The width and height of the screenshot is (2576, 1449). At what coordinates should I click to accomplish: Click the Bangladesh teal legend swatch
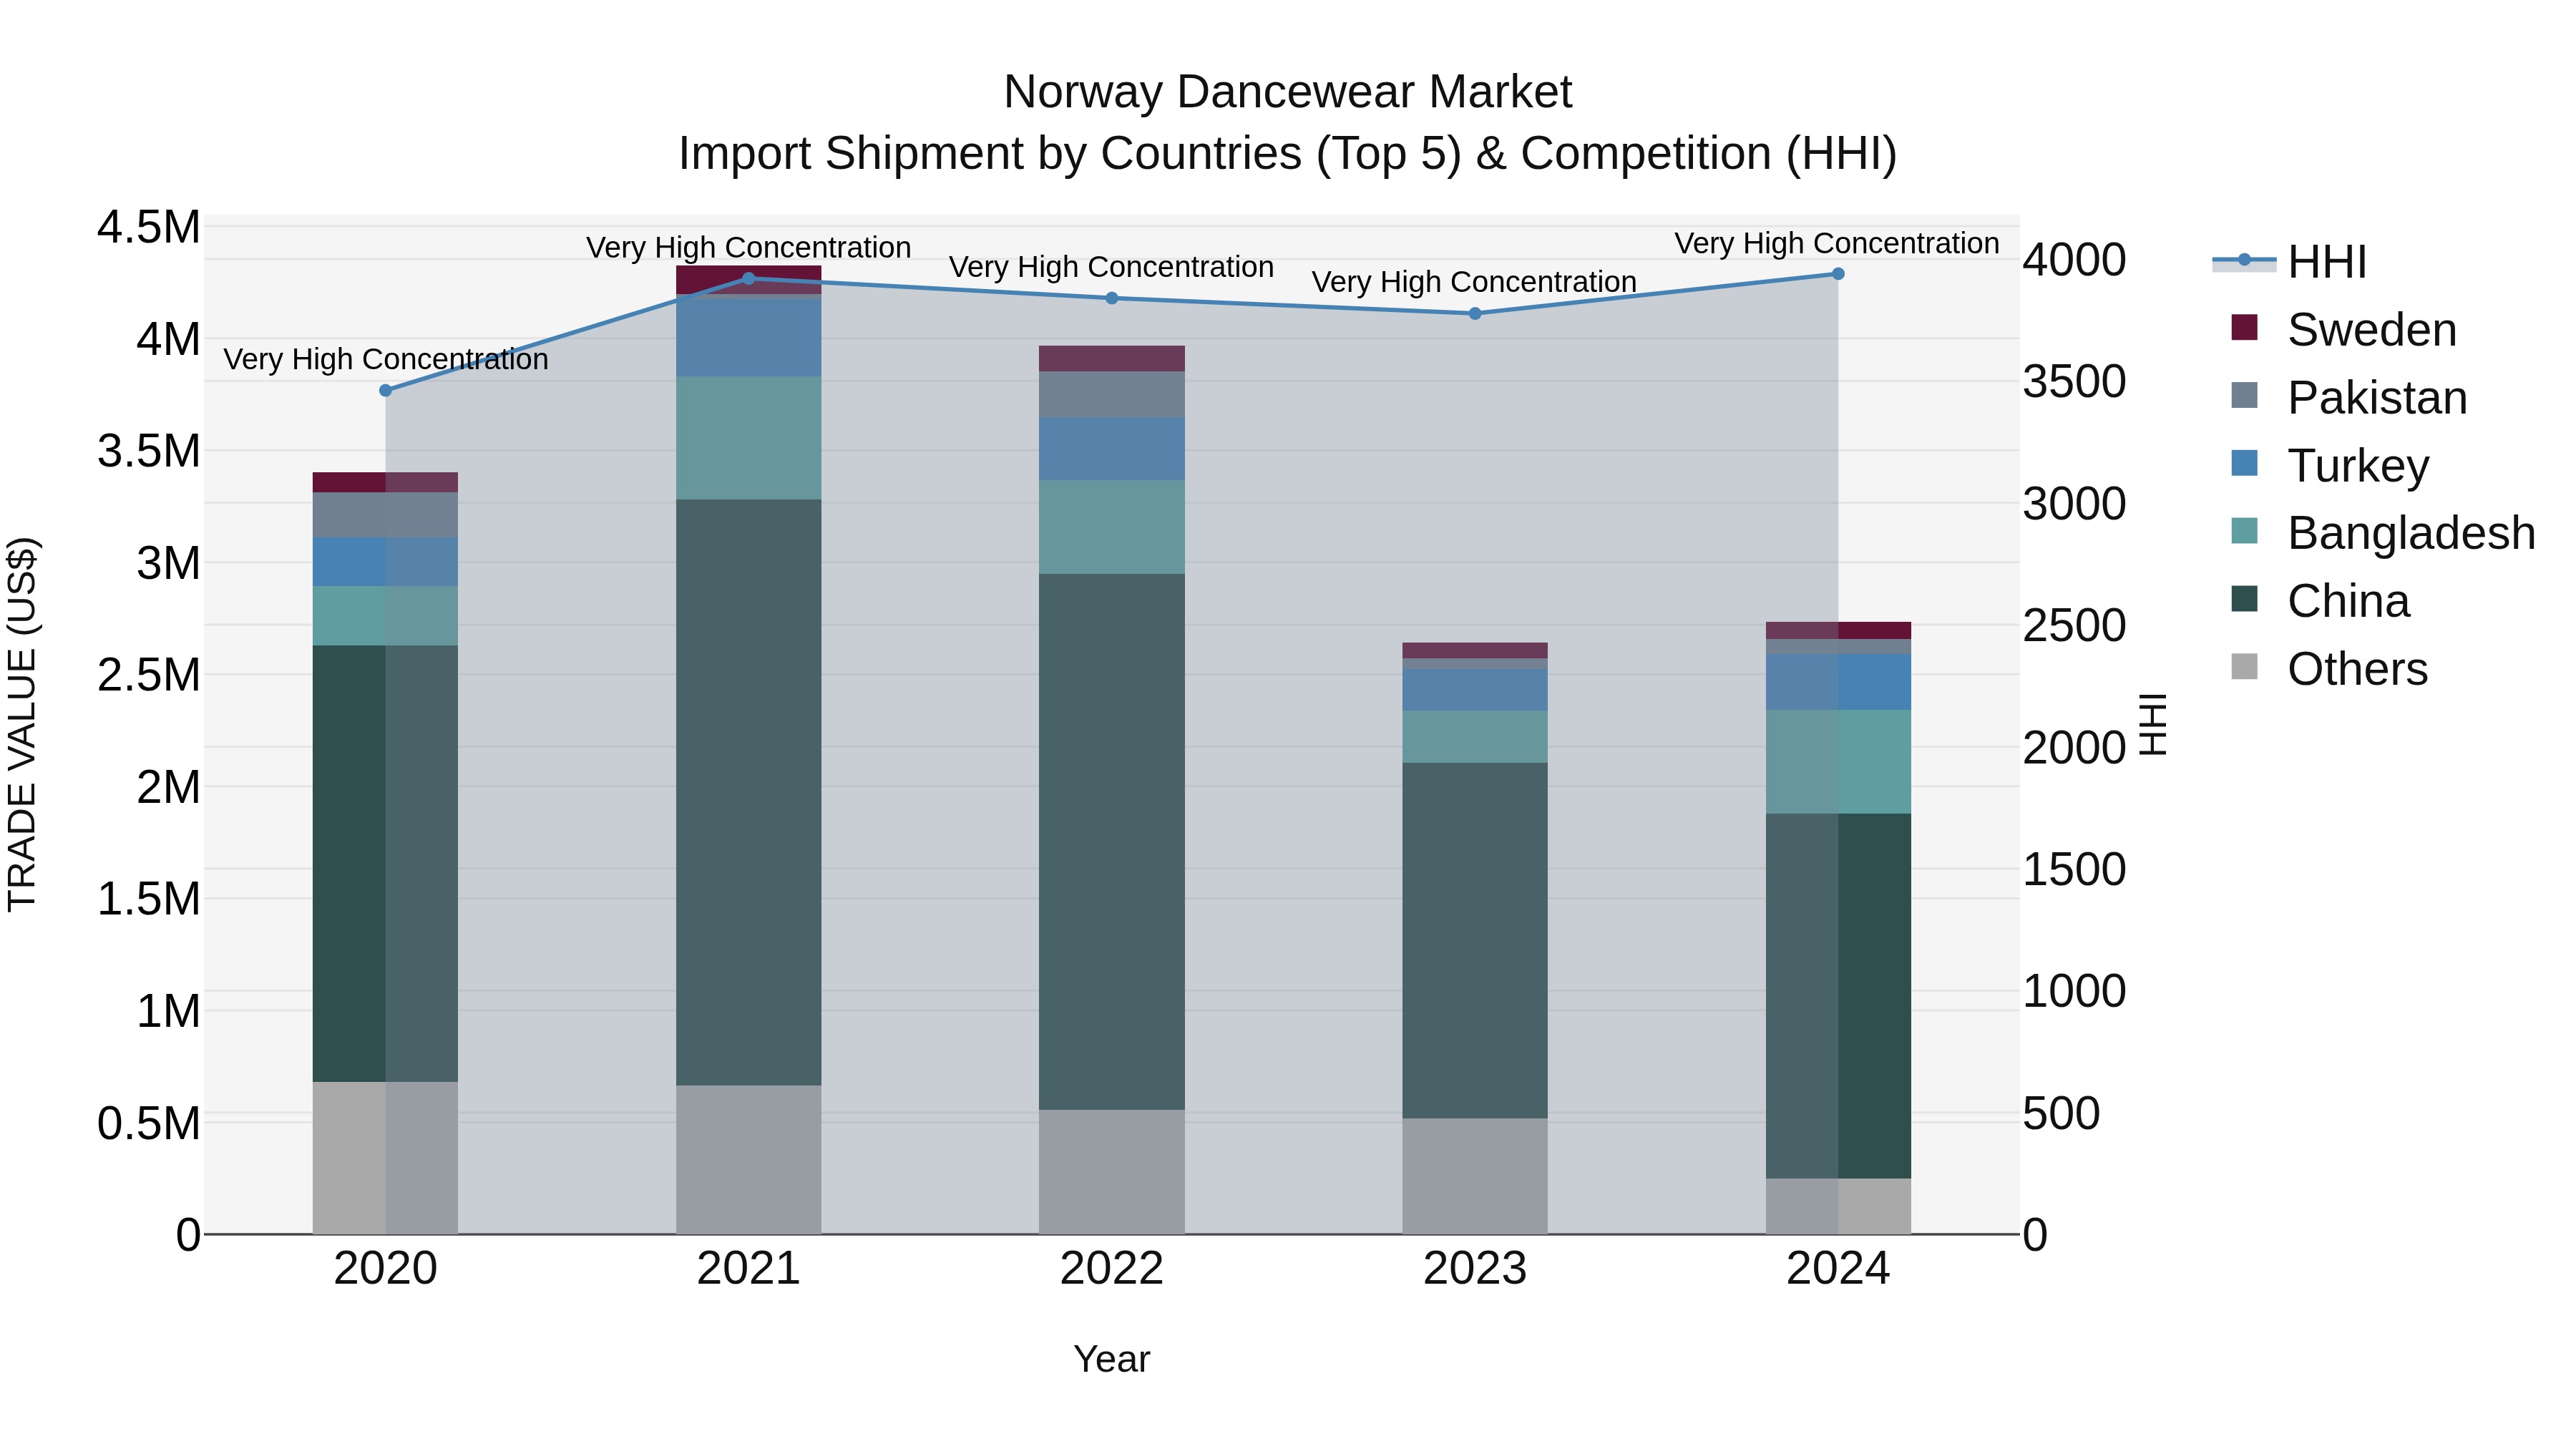2244,530
